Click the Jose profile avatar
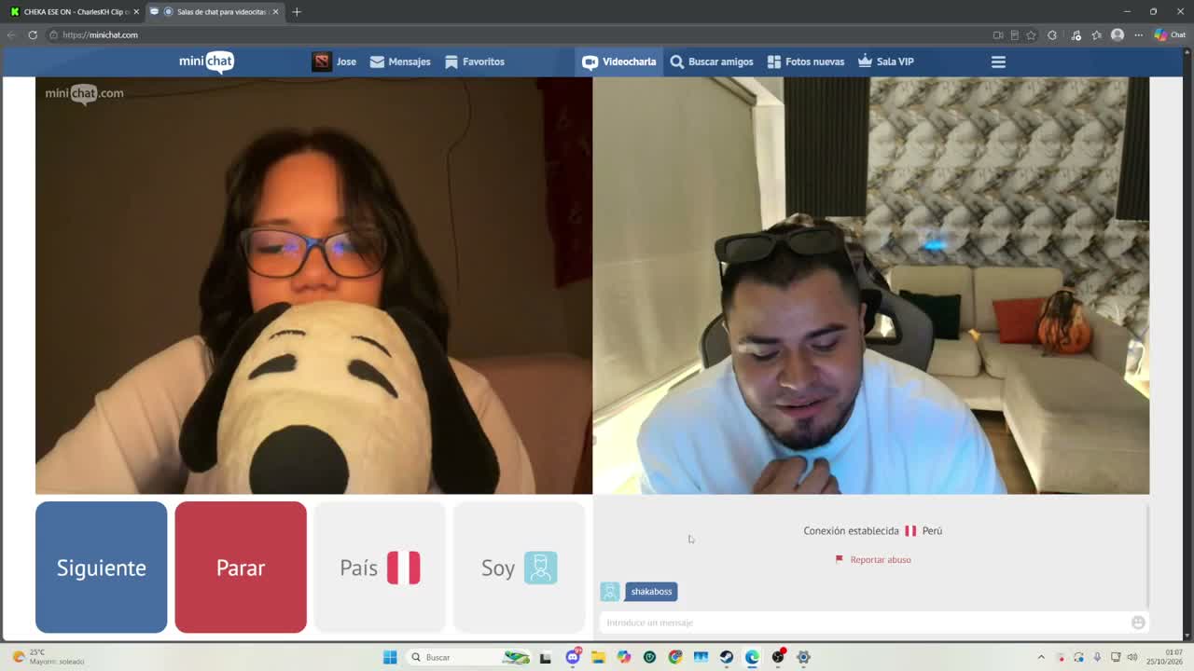The height and width of the screenshot is (671, 1194). coord(322,62)
